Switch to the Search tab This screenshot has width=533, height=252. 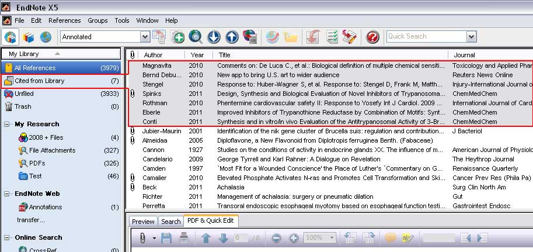coord(170,222)
